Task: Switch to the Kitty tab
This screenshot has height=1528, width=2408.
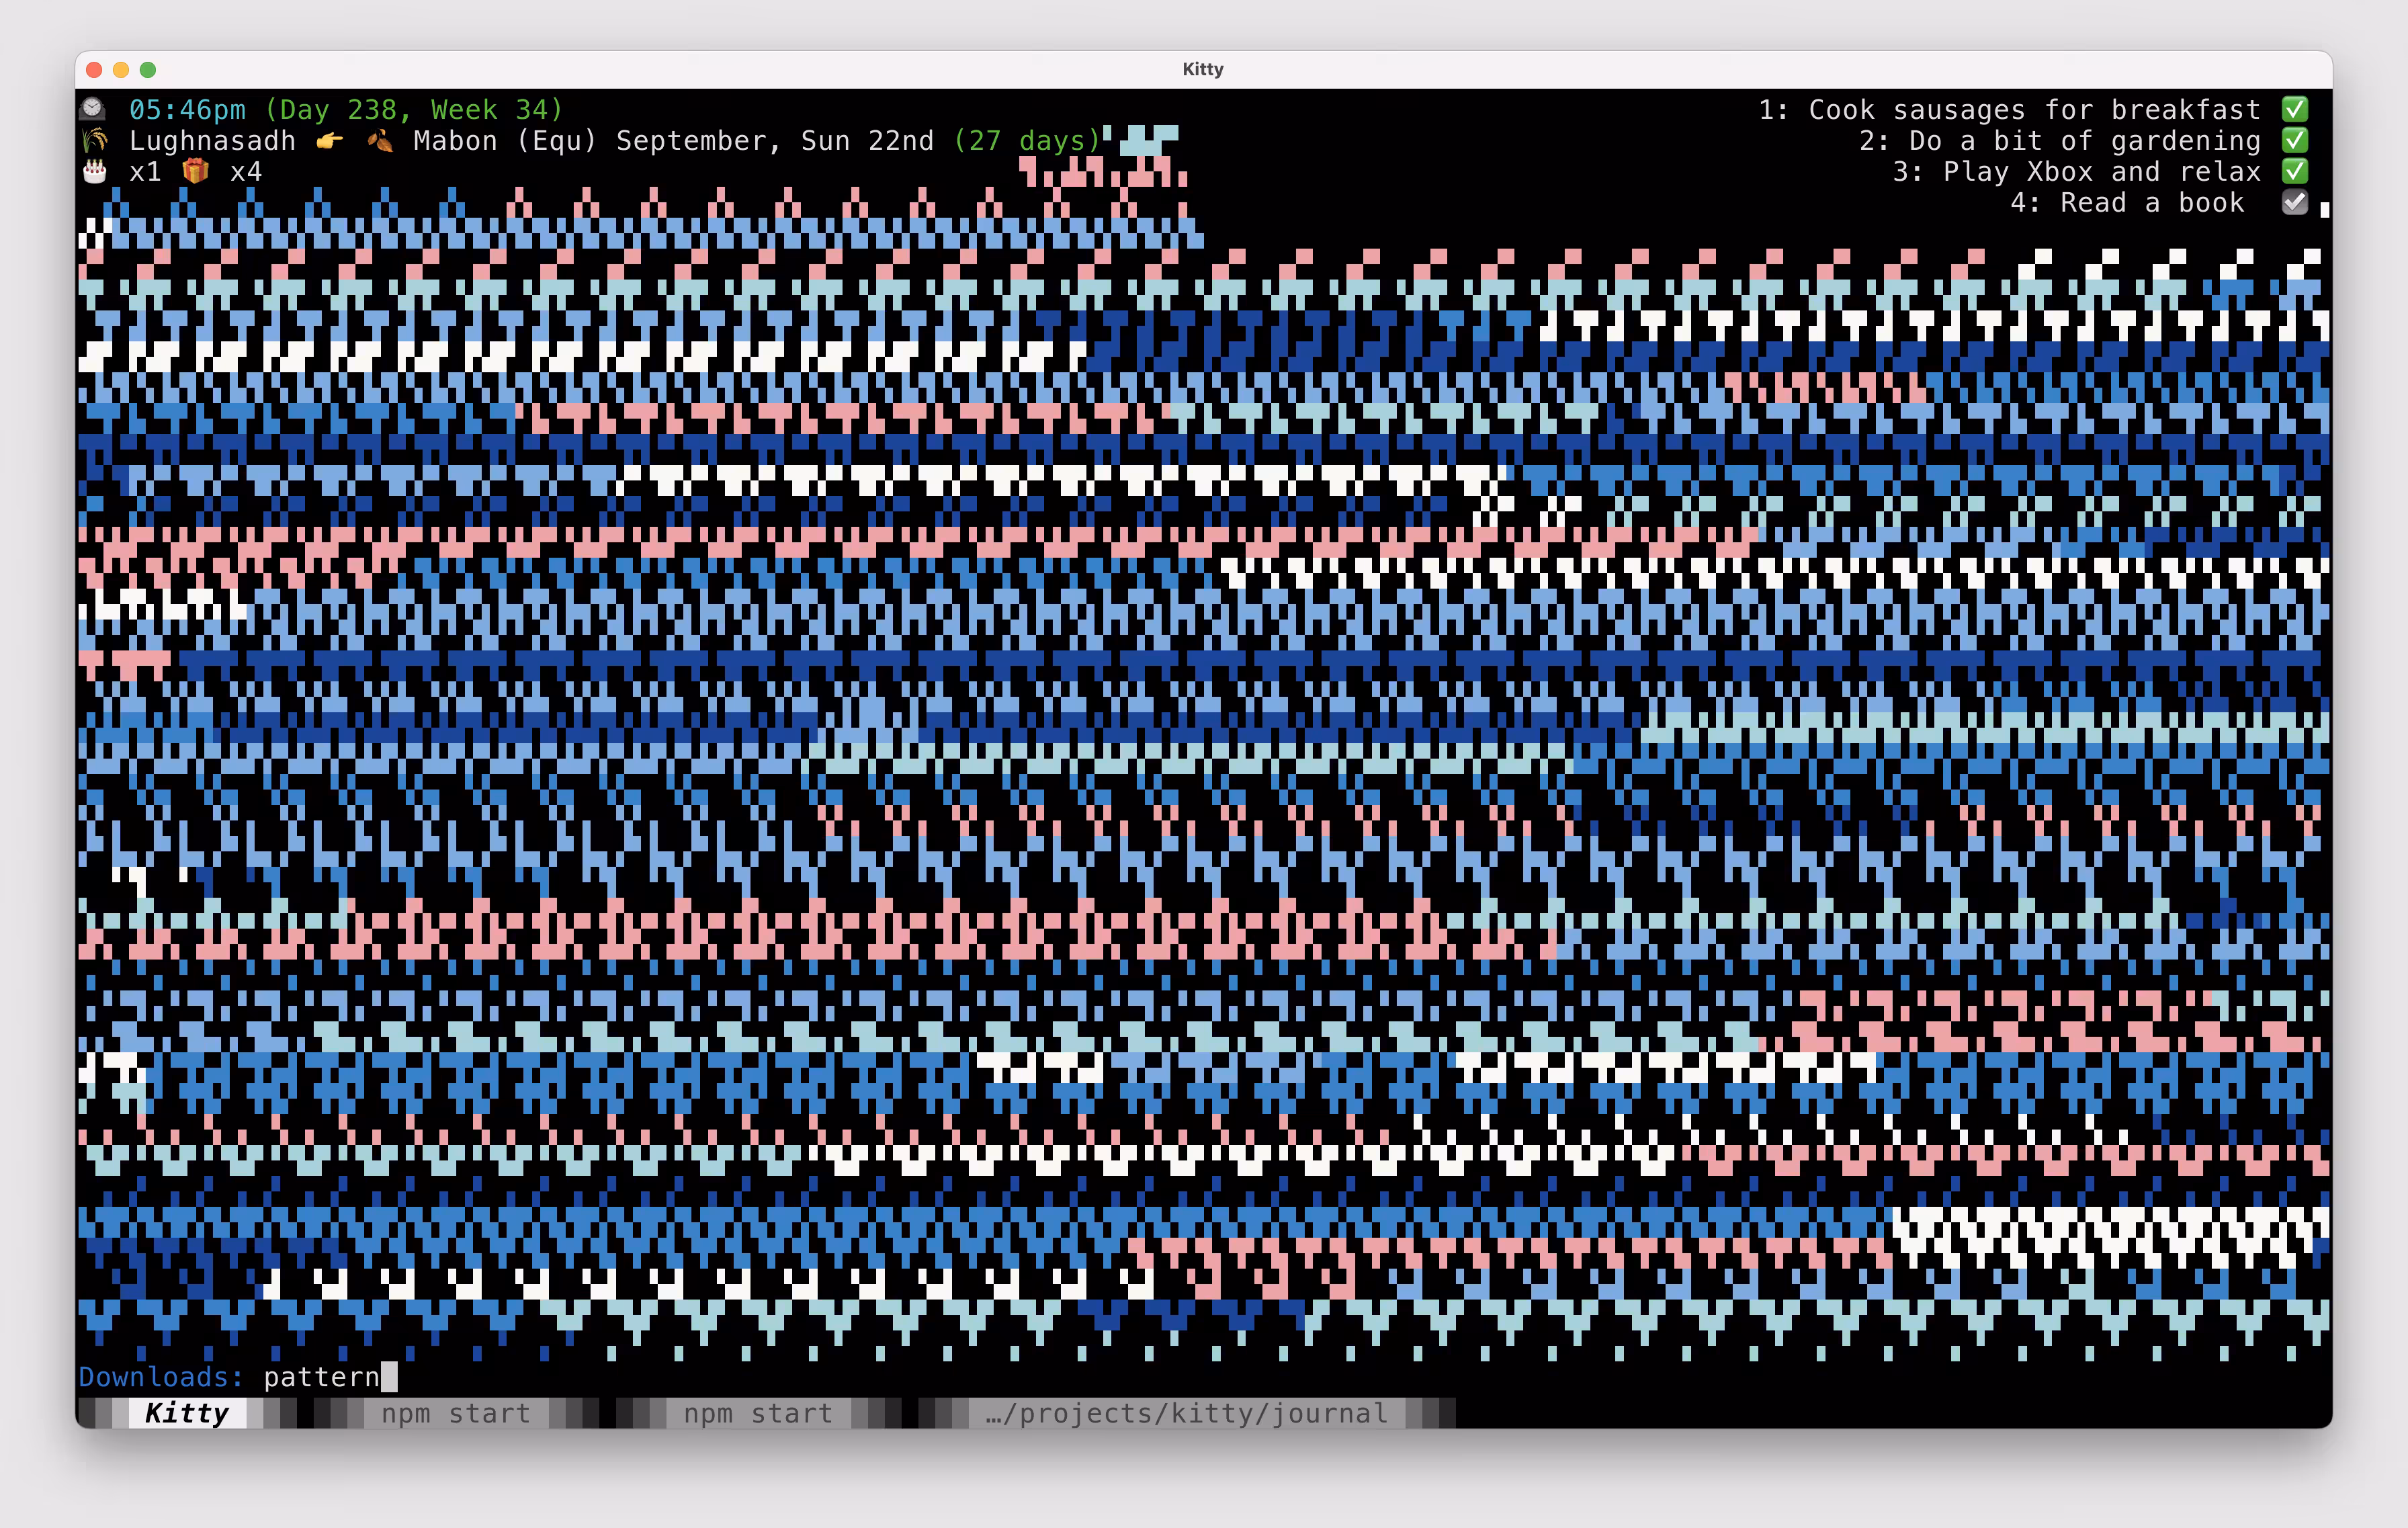Action: tap(187, 1413)
